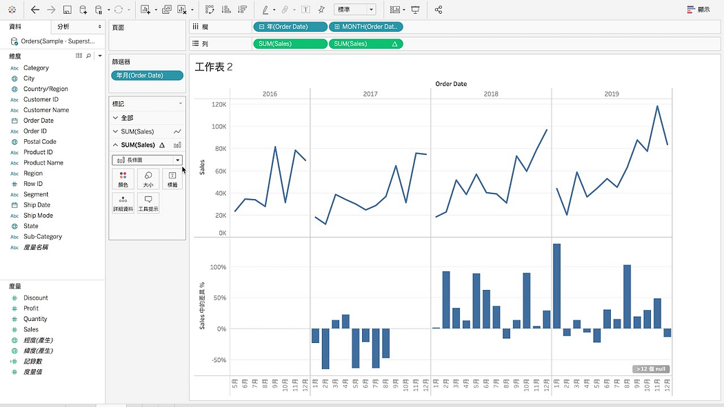Add a new data source
This screenshot has width=724, height=407.
coord(83,10)
